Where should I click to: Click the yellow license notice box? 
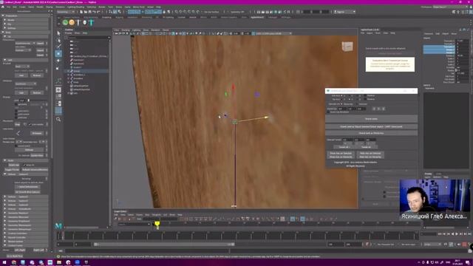[390, 64]
